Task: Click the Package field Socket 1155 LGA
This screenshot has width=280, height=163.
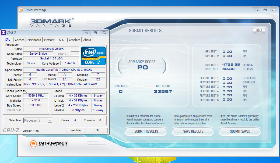Action: point(51,58)
